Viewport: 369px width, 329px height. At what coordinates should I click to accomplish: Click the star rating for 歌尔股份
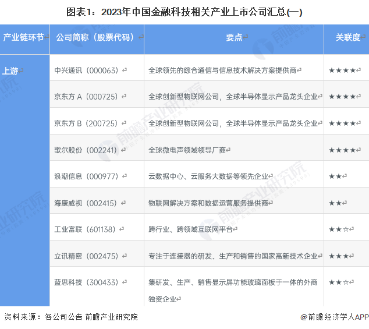click(x=342, y=150)
